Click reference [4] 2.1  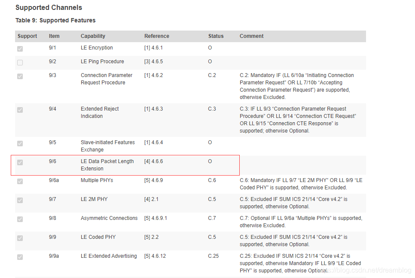pyautogui.click(x=151, y=199)
